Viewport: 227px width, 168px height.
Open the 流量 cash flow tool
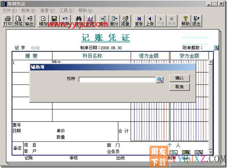(125, 21)
